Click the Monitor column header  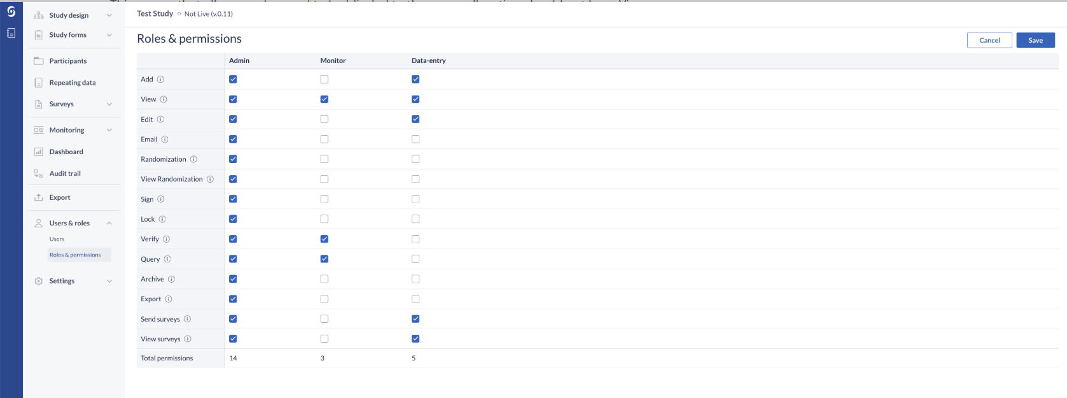pos(333,60)
